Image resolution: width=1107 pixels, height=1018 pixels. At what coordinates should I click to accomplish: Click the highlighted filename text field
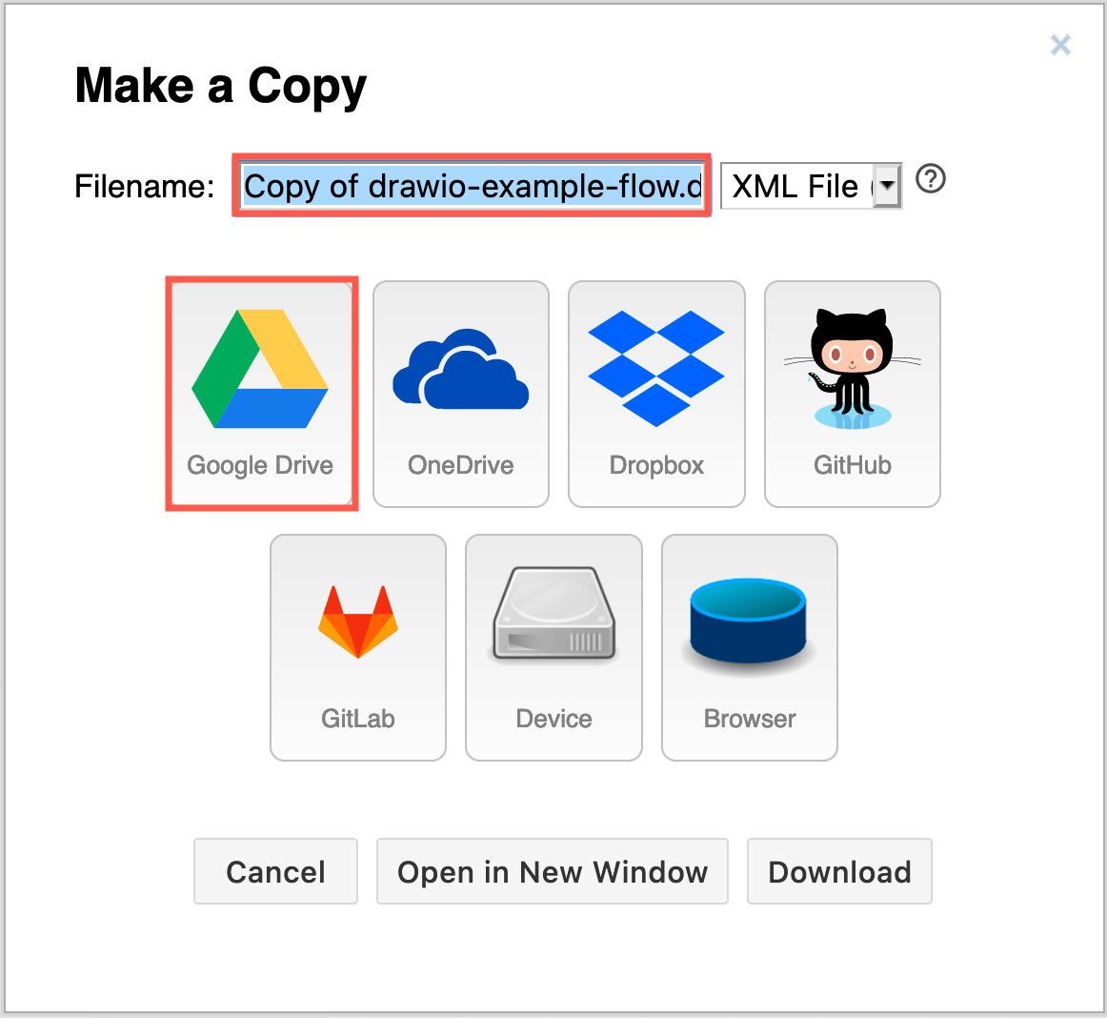[471, 186]
